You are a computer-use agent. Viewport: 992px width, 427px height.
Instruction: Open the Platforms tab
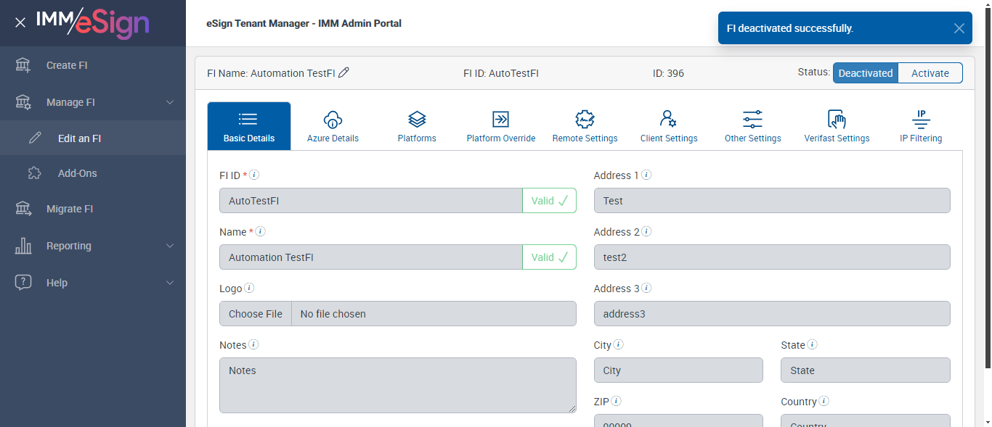[417, 126]
